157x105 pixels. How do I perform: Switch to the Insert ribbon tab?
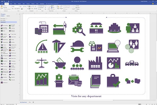point(11,4)
